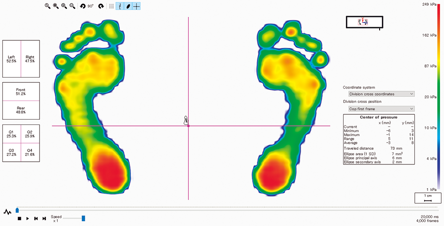Rotate view 90° counterclockwise

click(x=83, y=6)
